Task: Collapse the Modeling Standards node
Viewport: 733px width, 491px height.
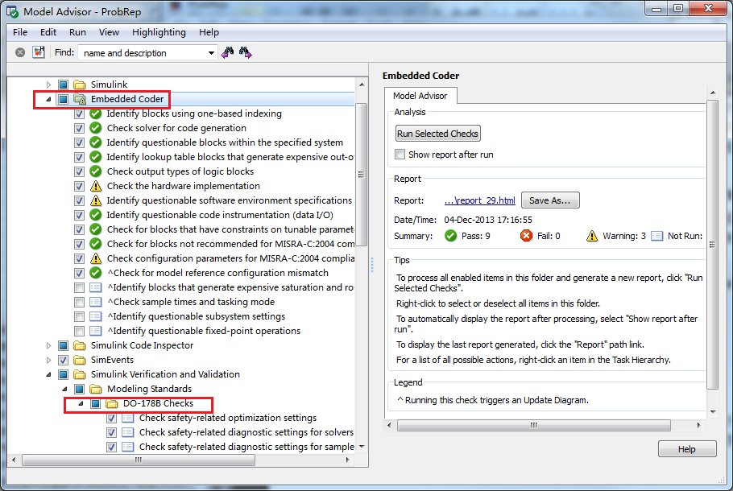Action: point(64,389)
